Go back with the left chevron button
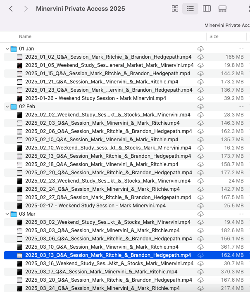 (11, 9)
